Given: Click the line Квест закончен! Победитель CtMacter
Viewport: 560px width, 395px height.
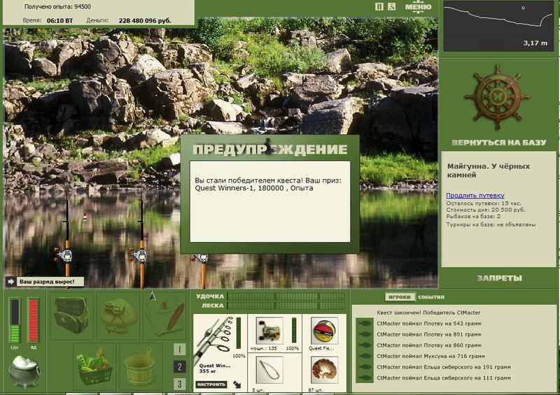Looking at the screenshot, I should pyautogui.click(x=428, y=313).
